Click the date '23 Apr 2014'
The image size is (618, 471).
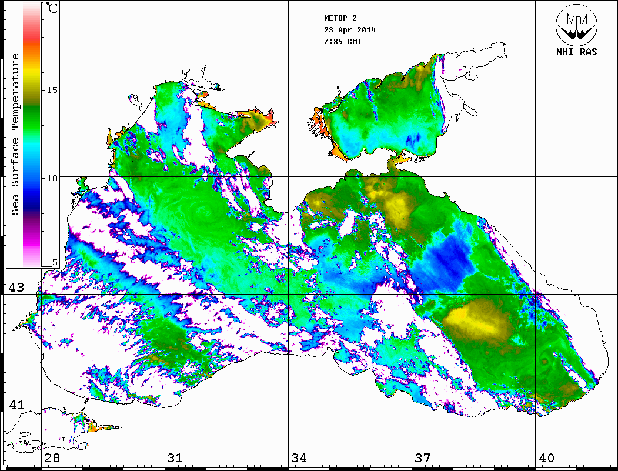[x=350, y=30]
